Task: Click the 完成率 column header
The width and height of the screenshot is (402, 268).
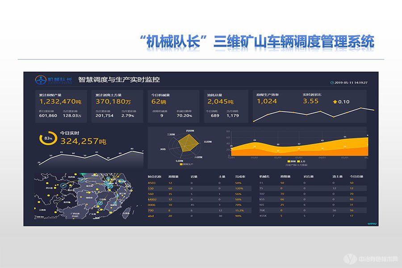Action: 240,177
